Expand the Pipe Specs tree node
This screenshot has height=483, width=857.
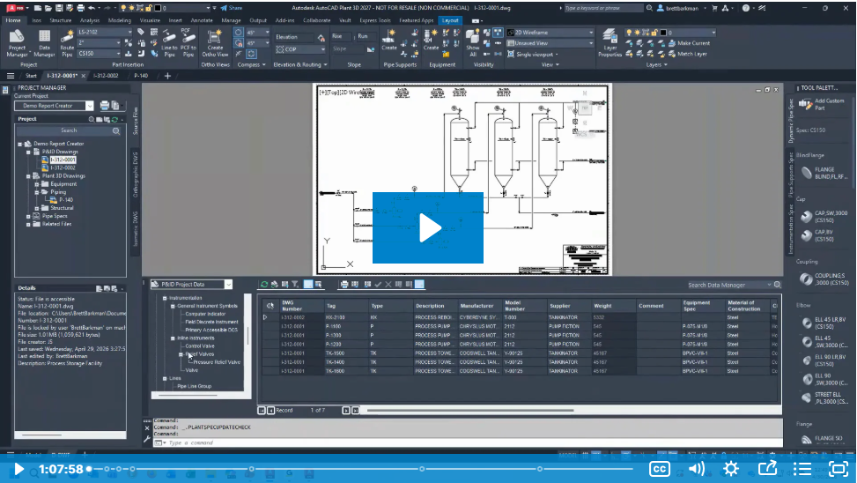[x=28, y=216]
